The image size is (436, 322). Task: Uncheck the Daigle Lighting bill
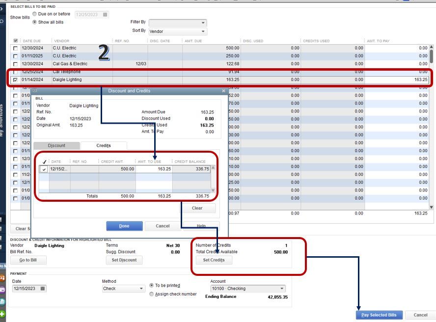pyautogui.click(x=15, y=80)
